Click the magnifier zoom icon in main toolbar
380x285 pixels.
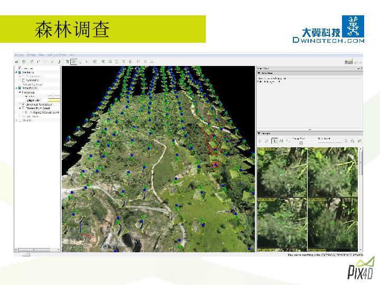[103, 61]
